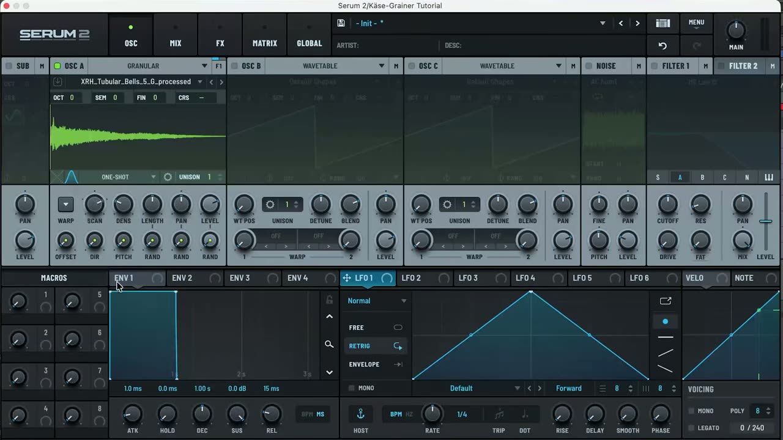Switch to the MIX tab
This screenshot has height=440, width=783.
coord(176,35)
